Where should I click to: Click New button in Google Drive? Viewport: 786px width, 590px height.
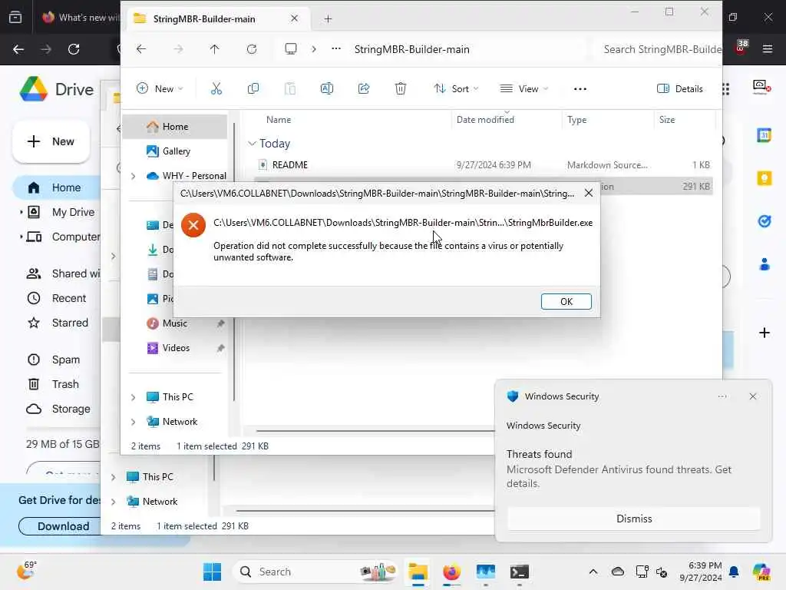click(51, 141)
